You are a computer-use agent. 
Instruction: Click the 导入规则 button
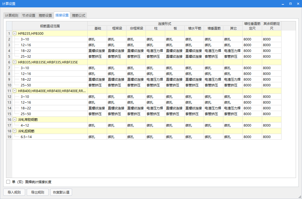pos(14,192)
